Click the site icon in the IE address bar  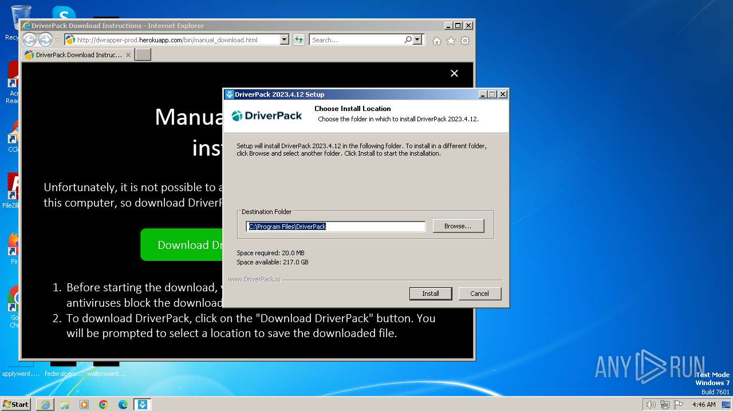tap(70, 40)
